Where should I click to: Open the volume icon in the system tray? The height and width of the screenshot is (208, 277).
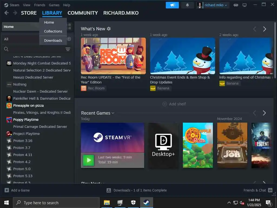tap(242, 203)
